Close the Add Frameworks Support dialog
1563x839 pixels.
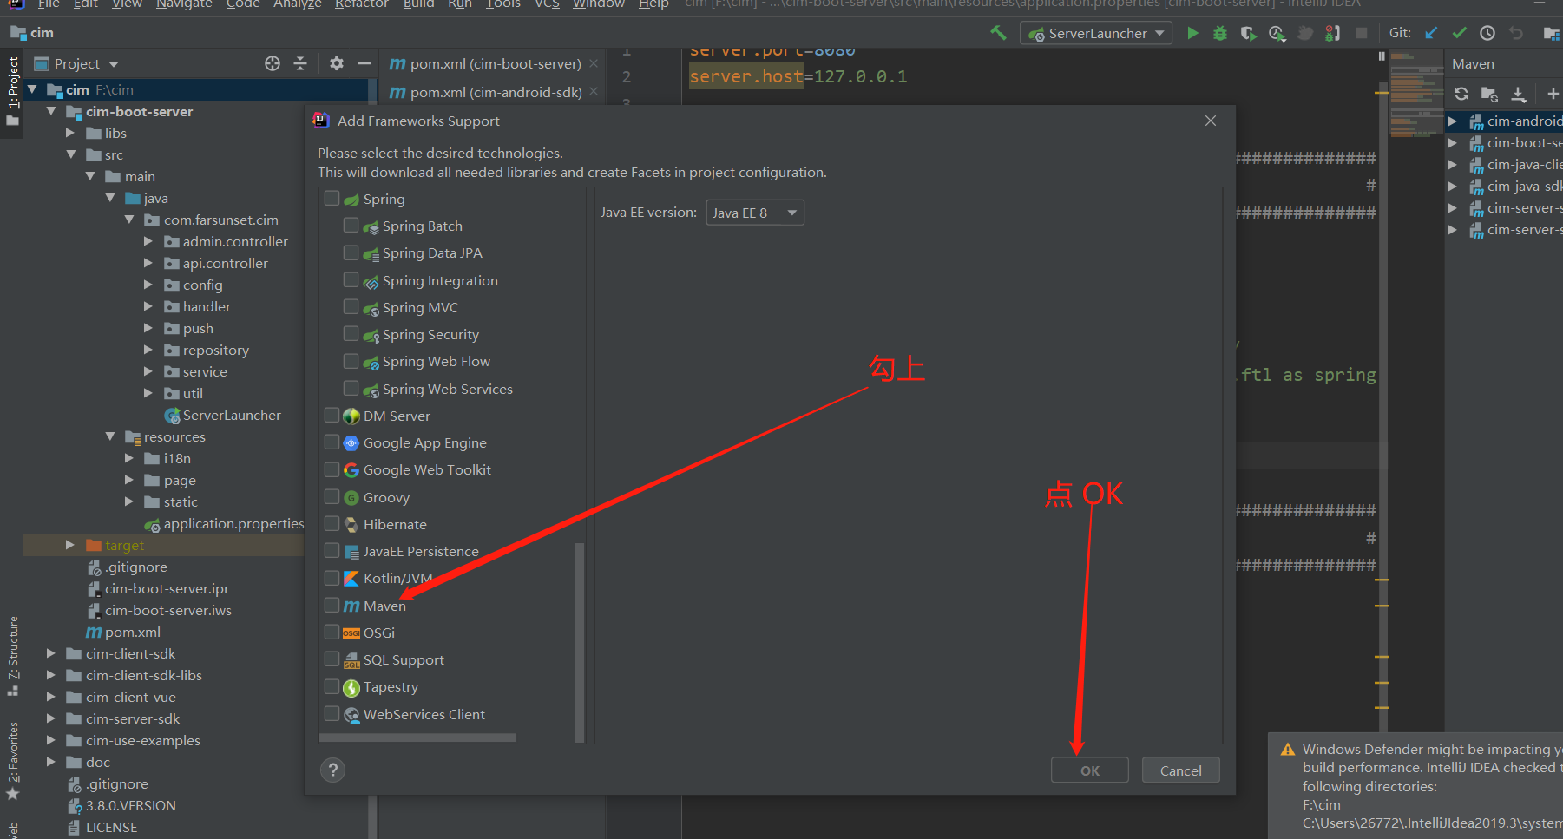pyautogui.click(x=1211, y=121)
